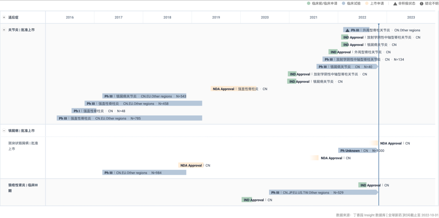Click the 非积极状态 triangle legend icon

point(395,3)
